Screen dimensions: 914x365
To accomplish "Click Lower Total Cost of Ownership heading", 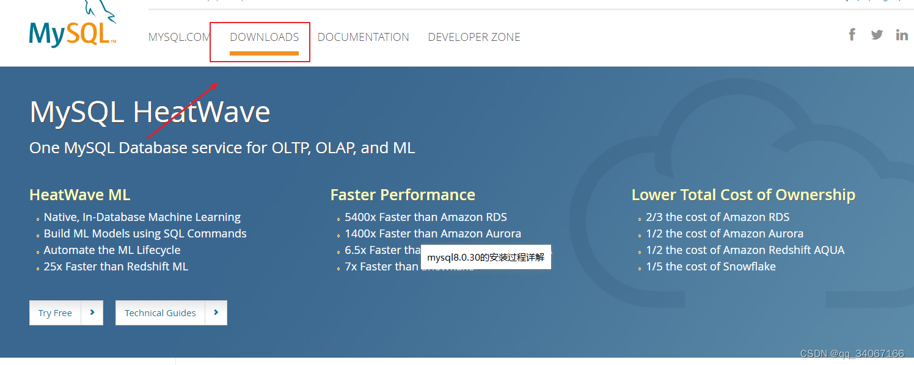I will point(744,195).
